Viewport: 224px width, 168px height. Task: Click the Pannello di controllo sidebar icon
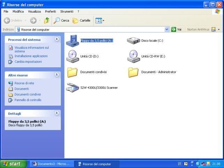[x=10, y=100]
